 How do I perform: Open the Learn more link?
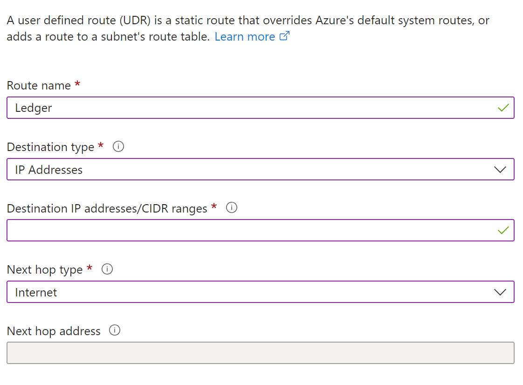coord(244,36)
